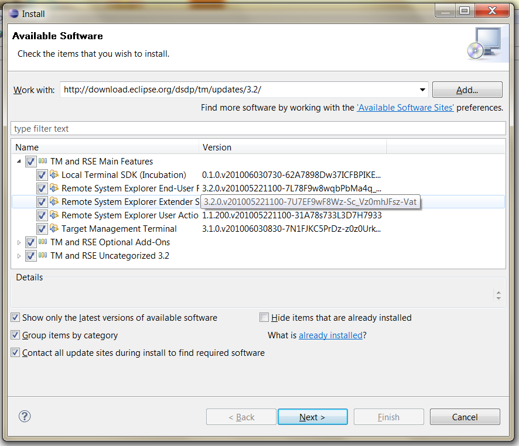The height and width of the screenshot is (446, 519).
Task: Select the Target Management Terminal row
Action: (x=258, y=229)
